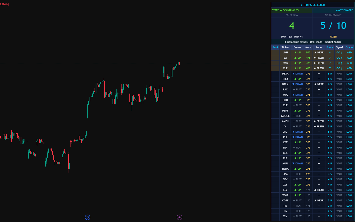Select the IWM ticker cell
This screenshot has width=355, height=222.
(285, 63)
